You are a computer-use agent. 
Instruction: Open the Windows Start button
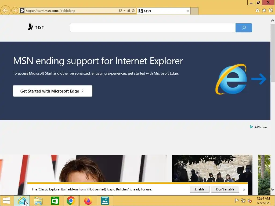coord(6,201)
